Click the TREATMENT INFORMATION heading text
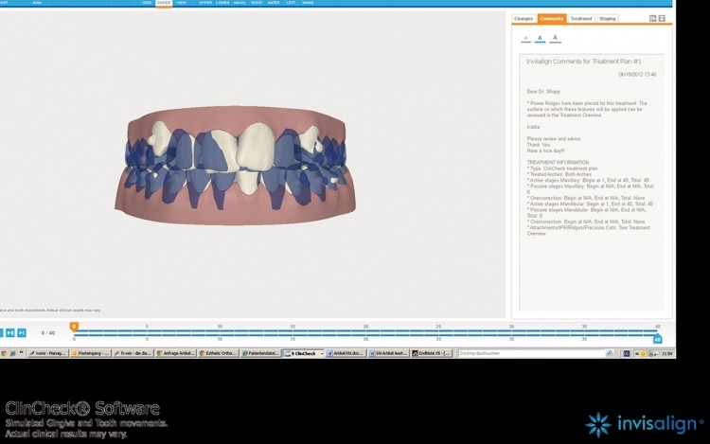This screenshot has width=710, height=444. [x=558, y=163]
